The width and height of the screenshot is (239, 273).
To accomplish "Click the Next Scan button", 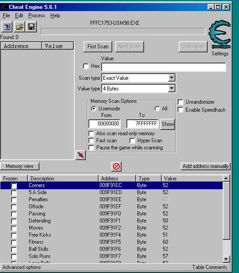I will pyautogui.click(x=129, y=47).
